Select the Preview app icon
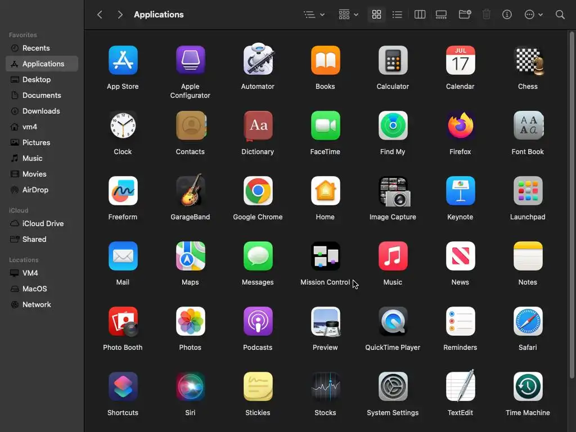 pos(326,322)
